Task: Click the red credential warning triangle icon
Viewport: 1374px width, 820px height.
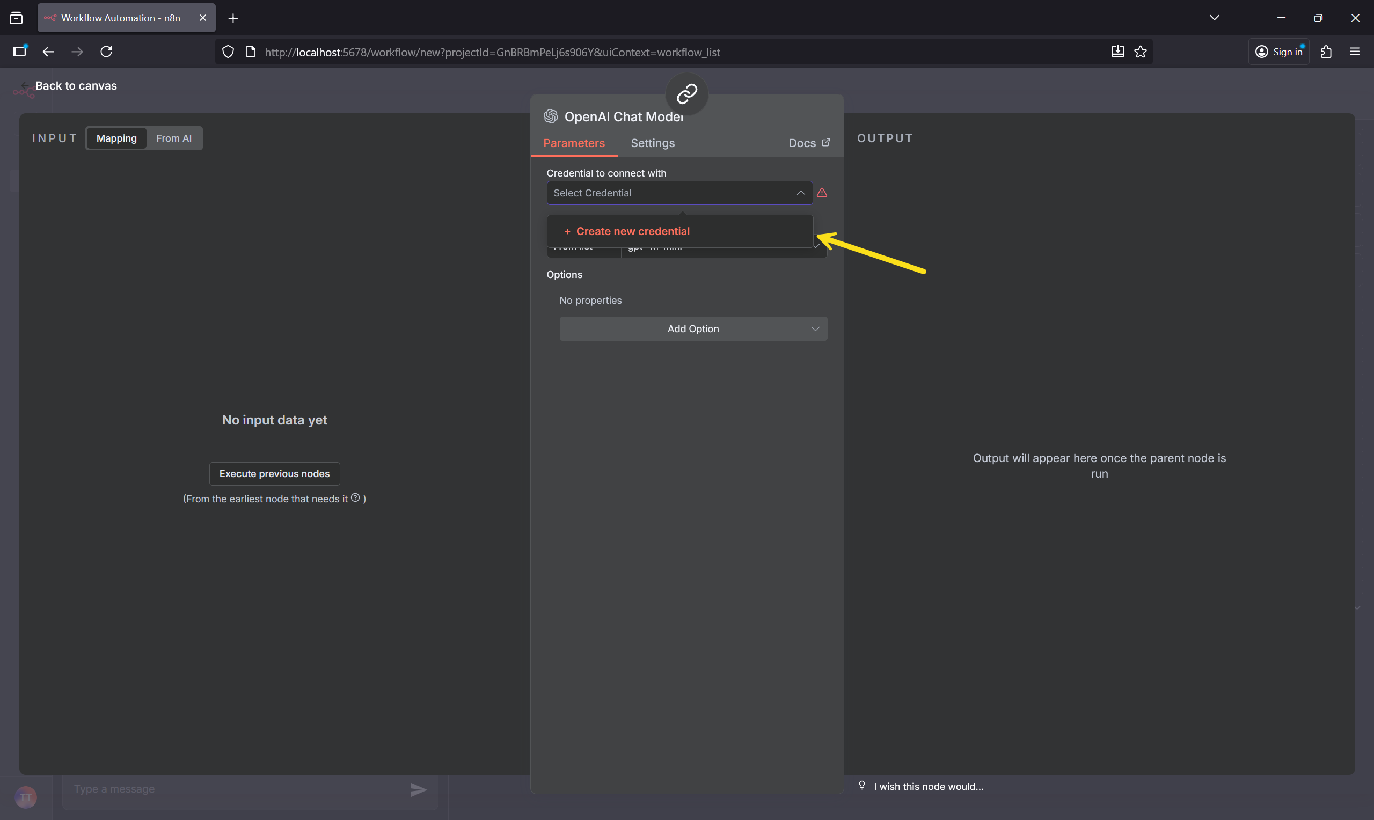Action: coord(822,193)
